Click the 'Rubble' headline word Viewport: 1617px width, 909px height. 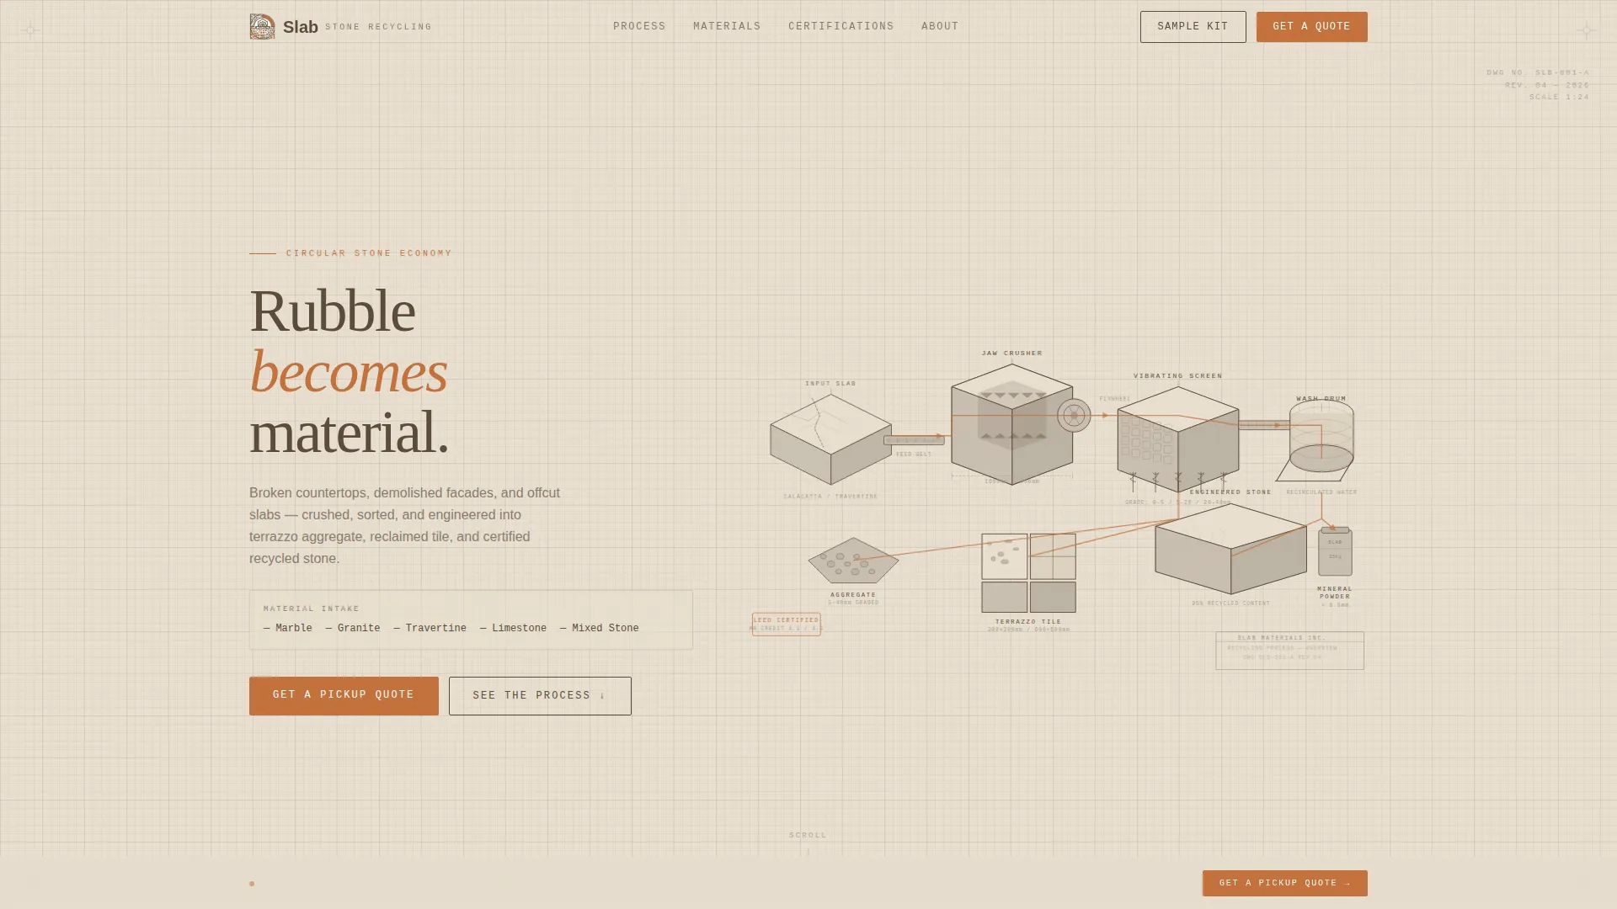click(332, 311)
